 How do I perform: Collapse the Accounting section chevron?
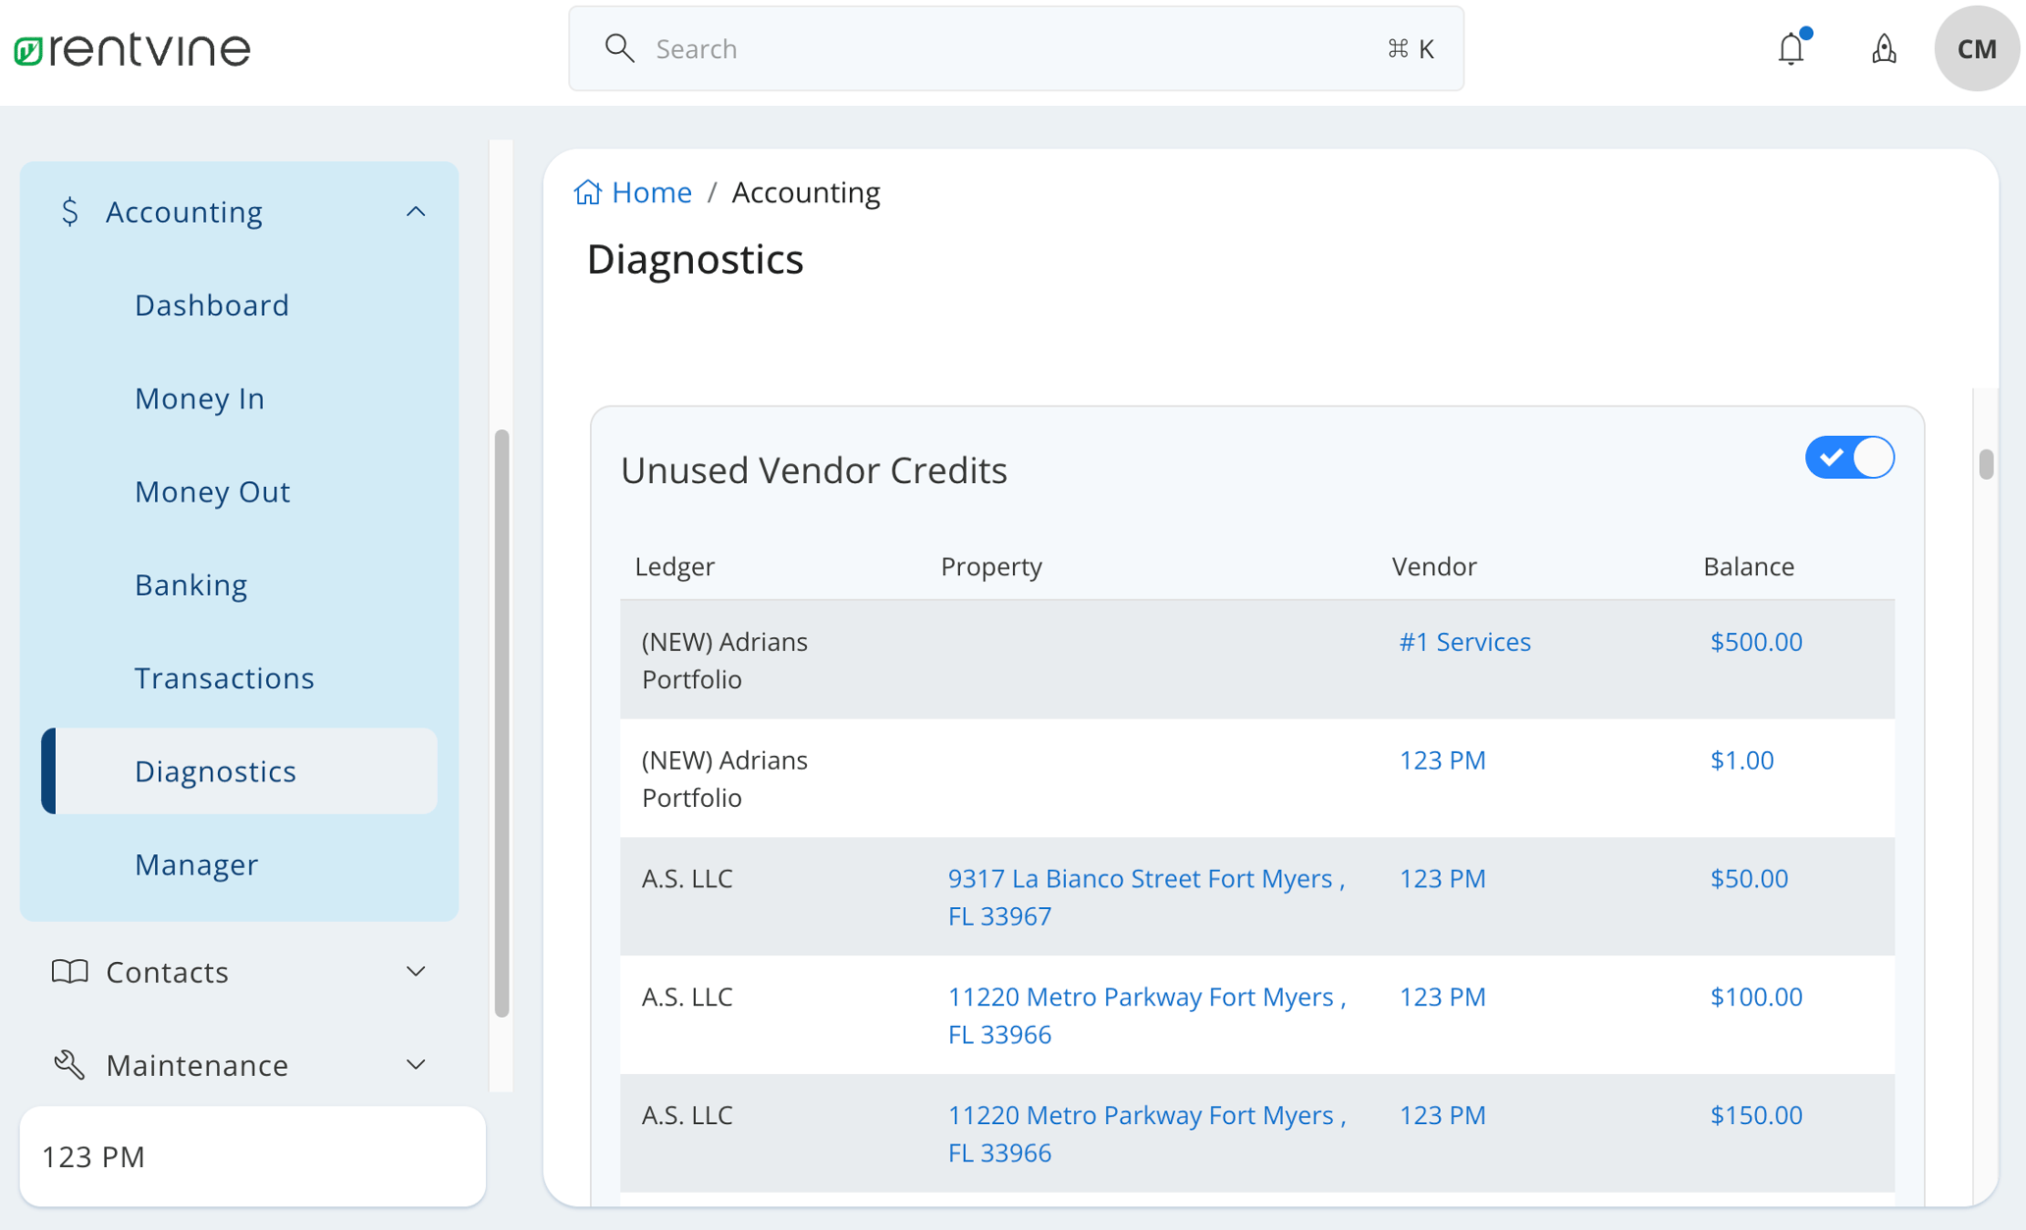[x=415, y=211]
